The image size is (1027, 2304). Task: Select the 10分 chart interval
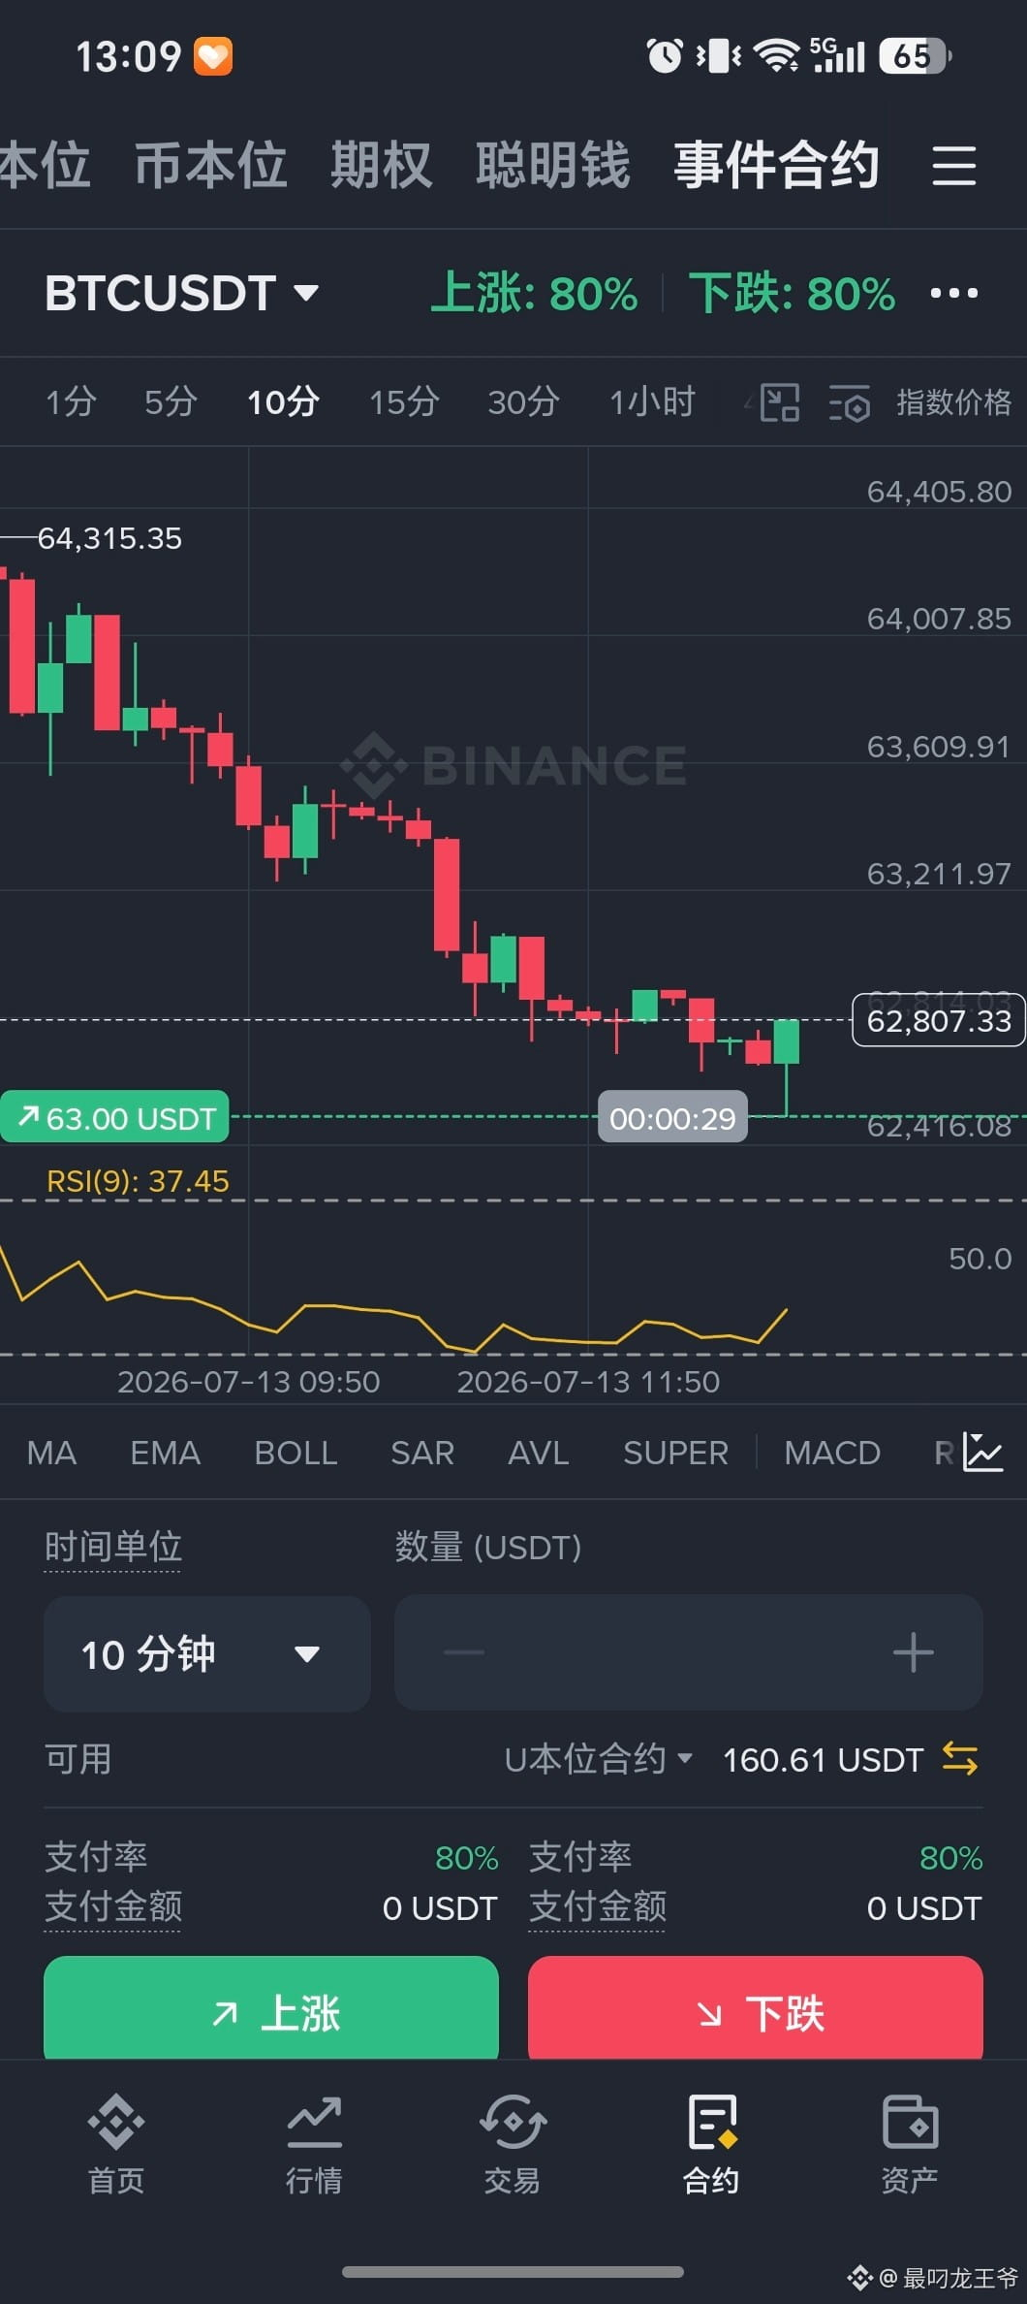283,401
